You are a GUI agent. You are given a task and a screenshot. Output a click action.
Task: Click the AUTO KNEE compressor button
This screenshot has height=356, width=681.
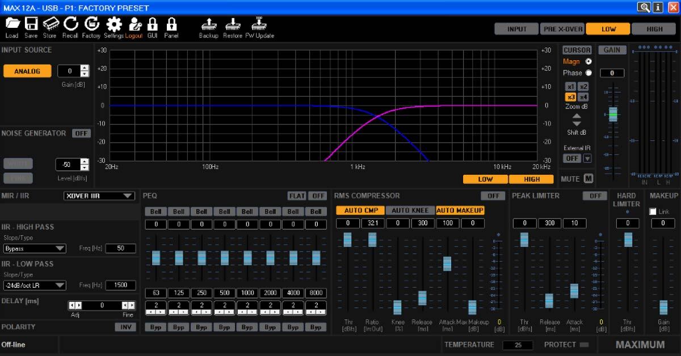tap(411, 211)
